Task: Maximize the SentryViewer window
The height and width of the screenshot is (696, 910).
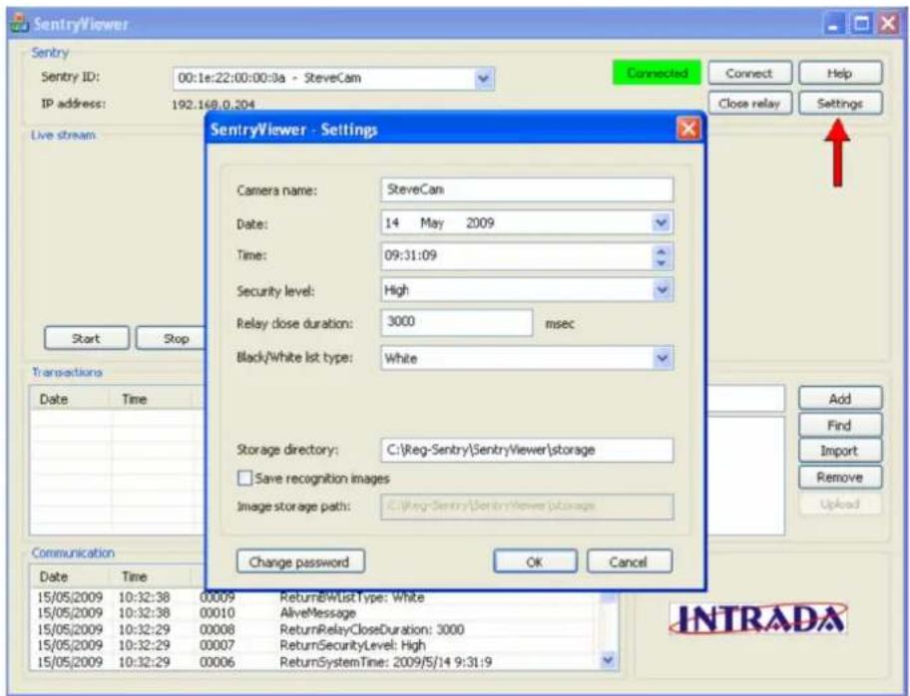Action: point(862,23)
